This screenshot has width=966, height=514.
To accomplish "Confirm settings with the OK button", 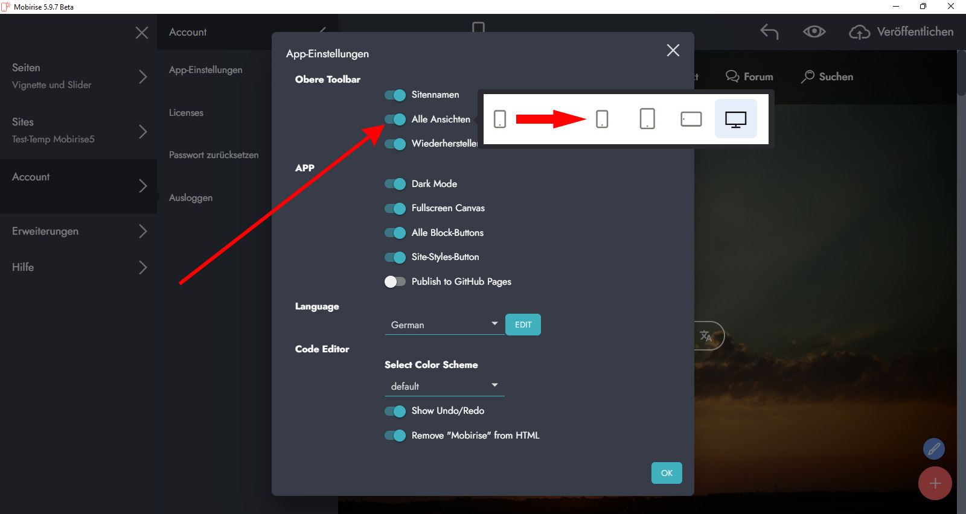I will point(667,473).
